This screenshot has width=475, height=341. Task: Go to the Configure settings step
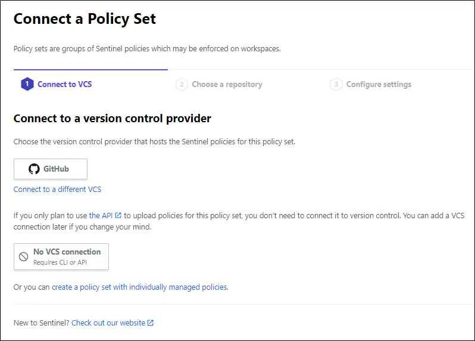click(379, 85)
